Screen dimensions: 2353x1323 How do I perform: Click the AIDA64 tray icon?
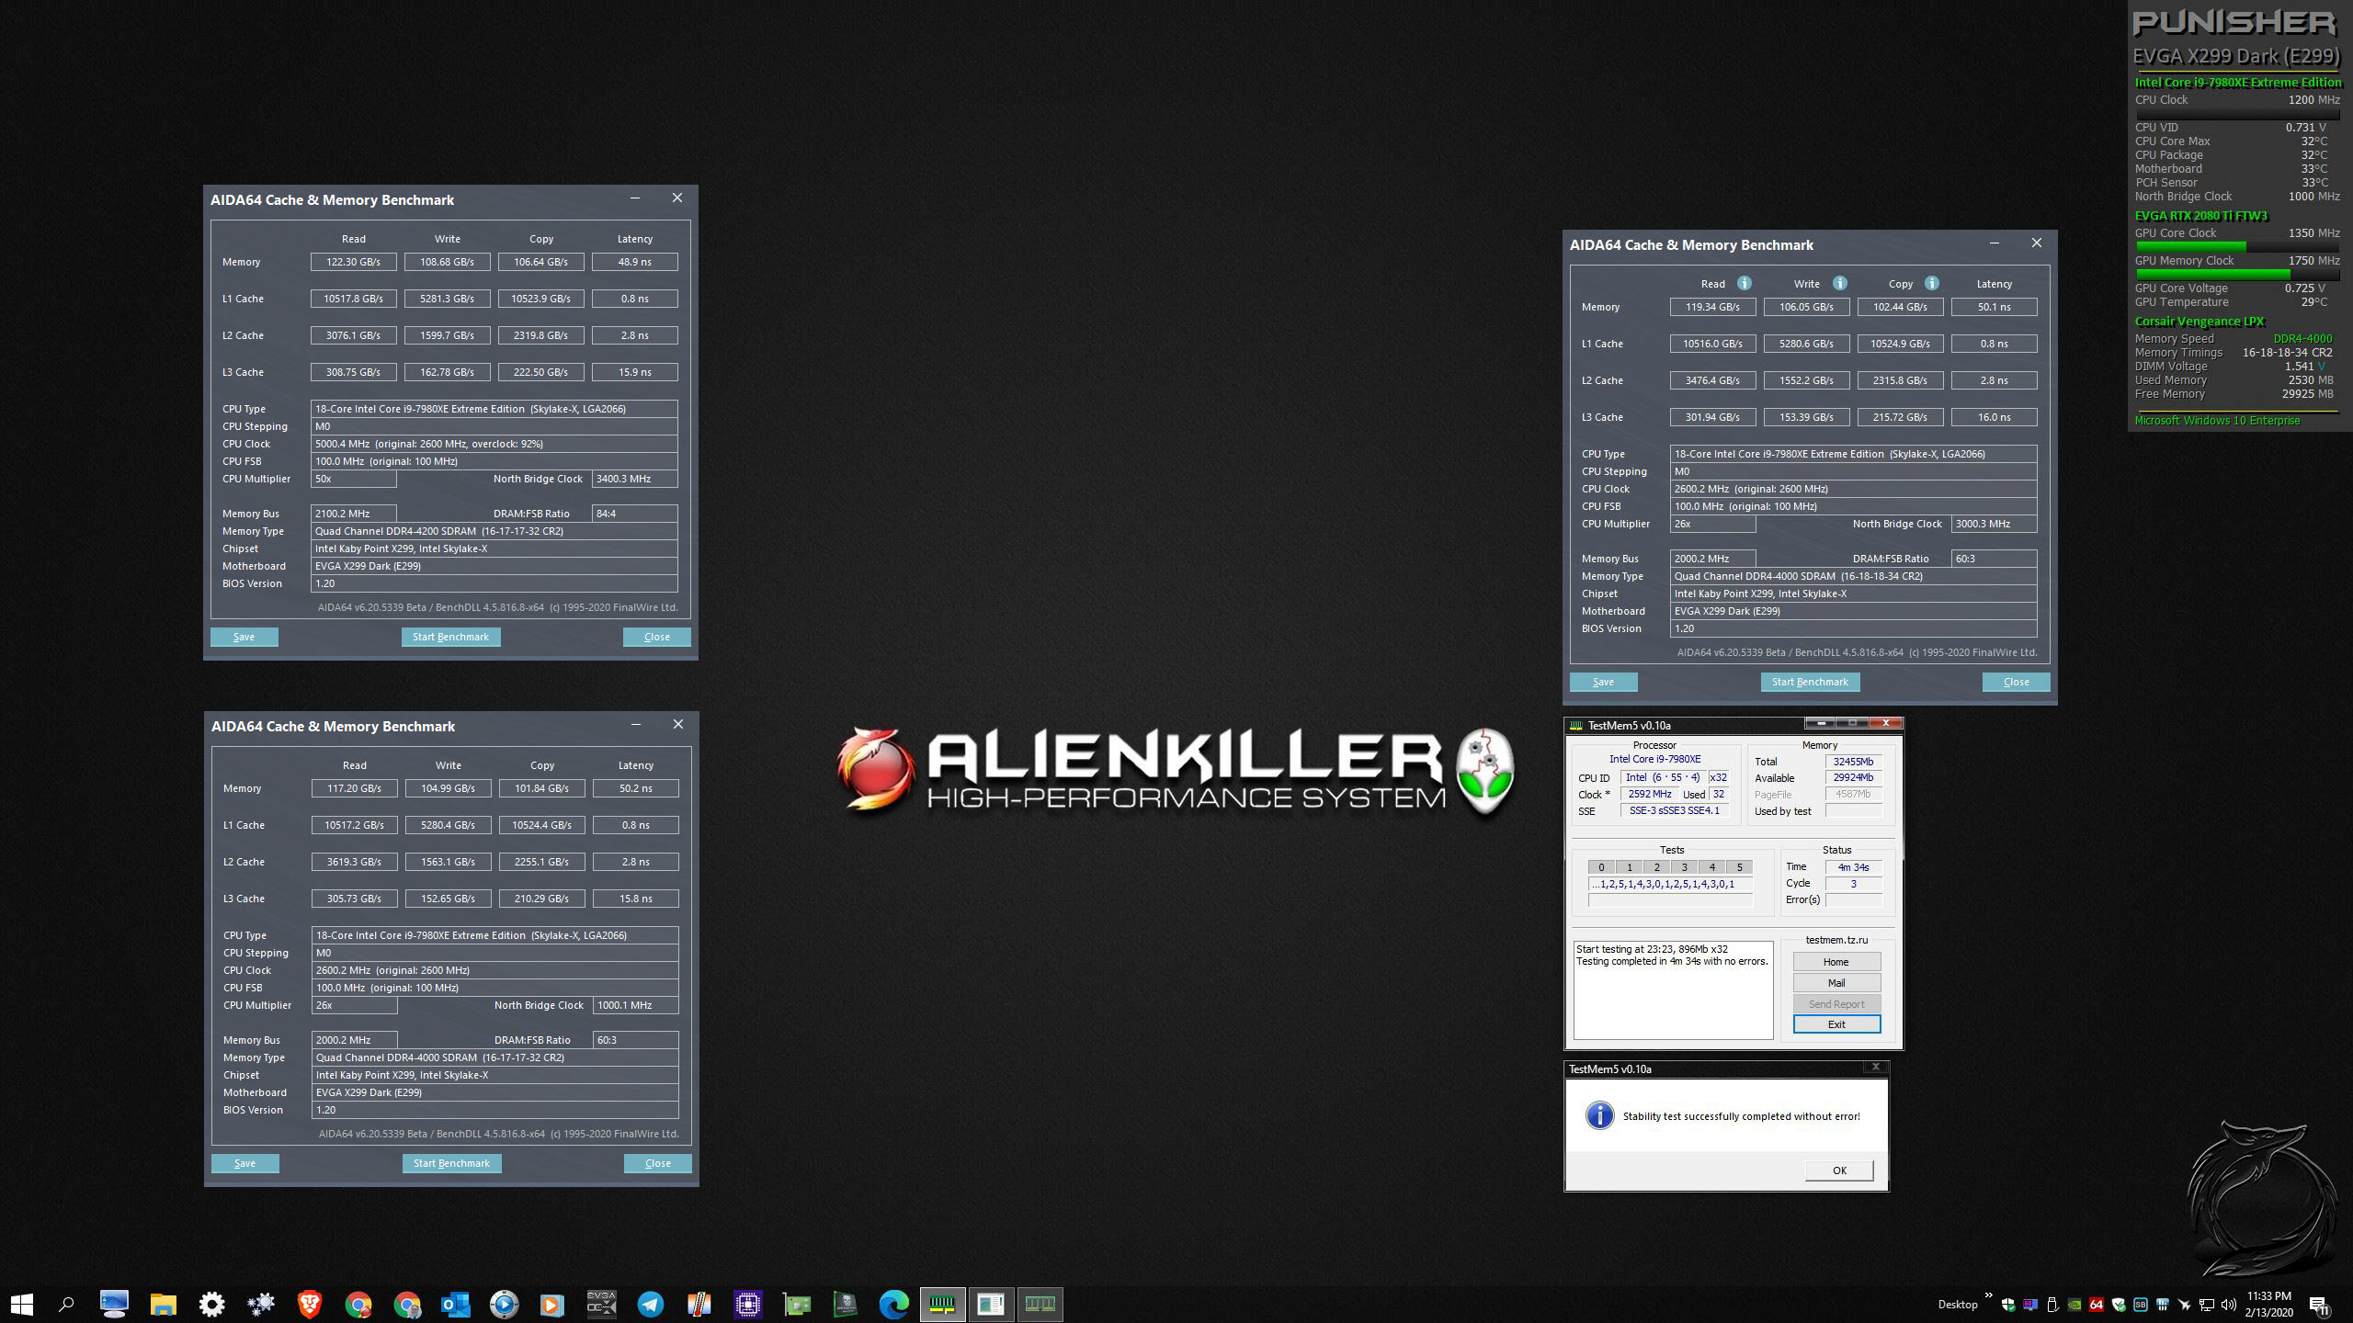click(2096, 1304)
